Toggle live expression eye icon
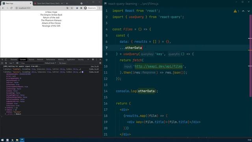The height and width of the screenshot is (142, 252). click(x=17, y=63)
